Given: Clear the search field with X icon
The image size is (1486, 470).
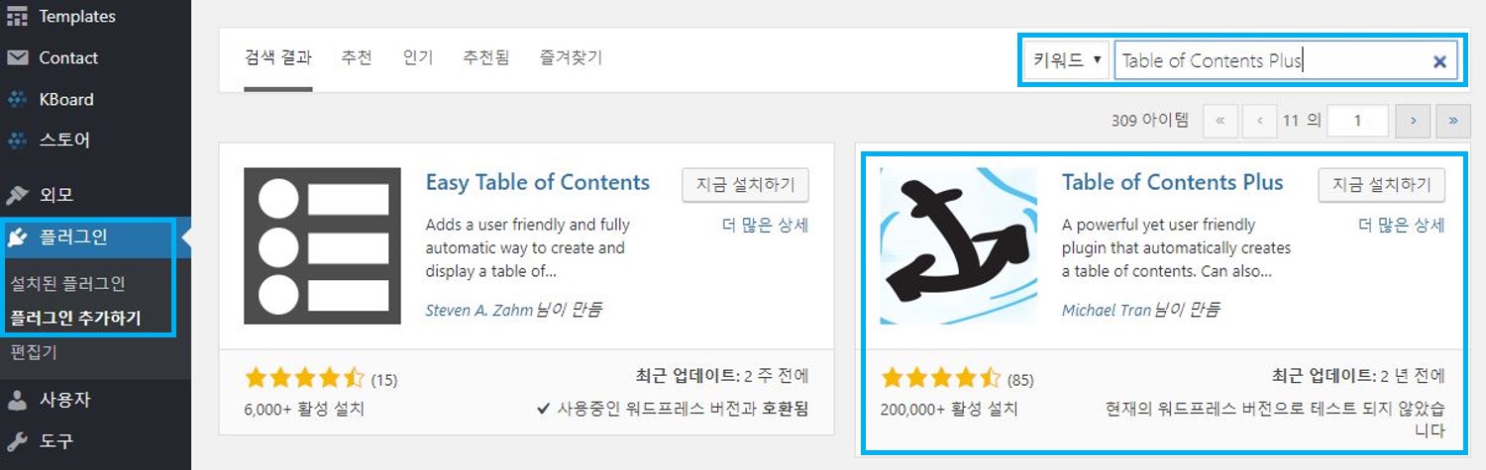Looking at the screenshot, I should click(x=1439, y=61).
